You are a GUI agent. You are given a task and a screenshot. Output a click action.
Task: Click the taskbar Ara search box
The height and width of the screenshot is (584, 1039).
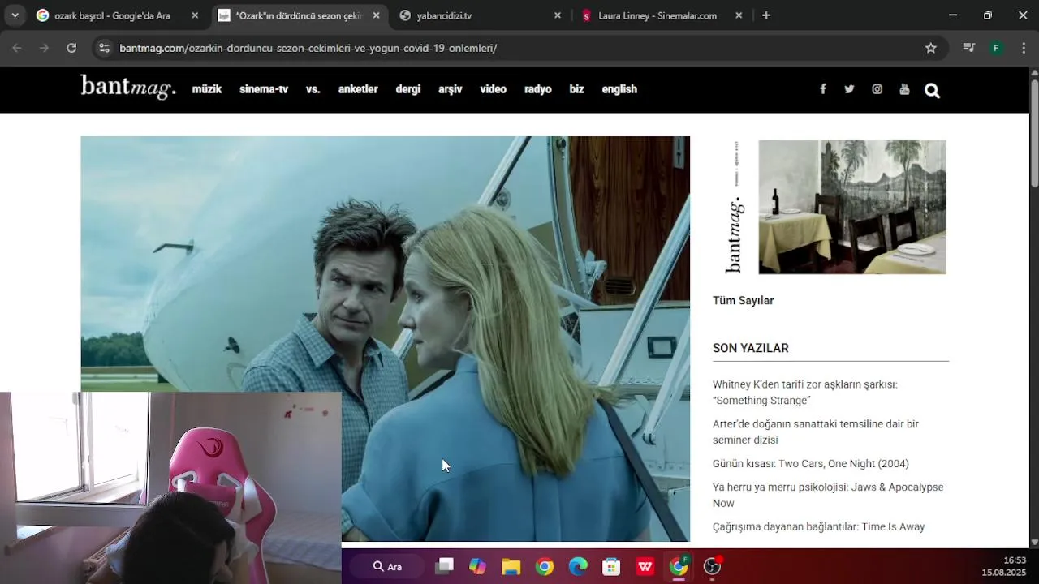388,566
